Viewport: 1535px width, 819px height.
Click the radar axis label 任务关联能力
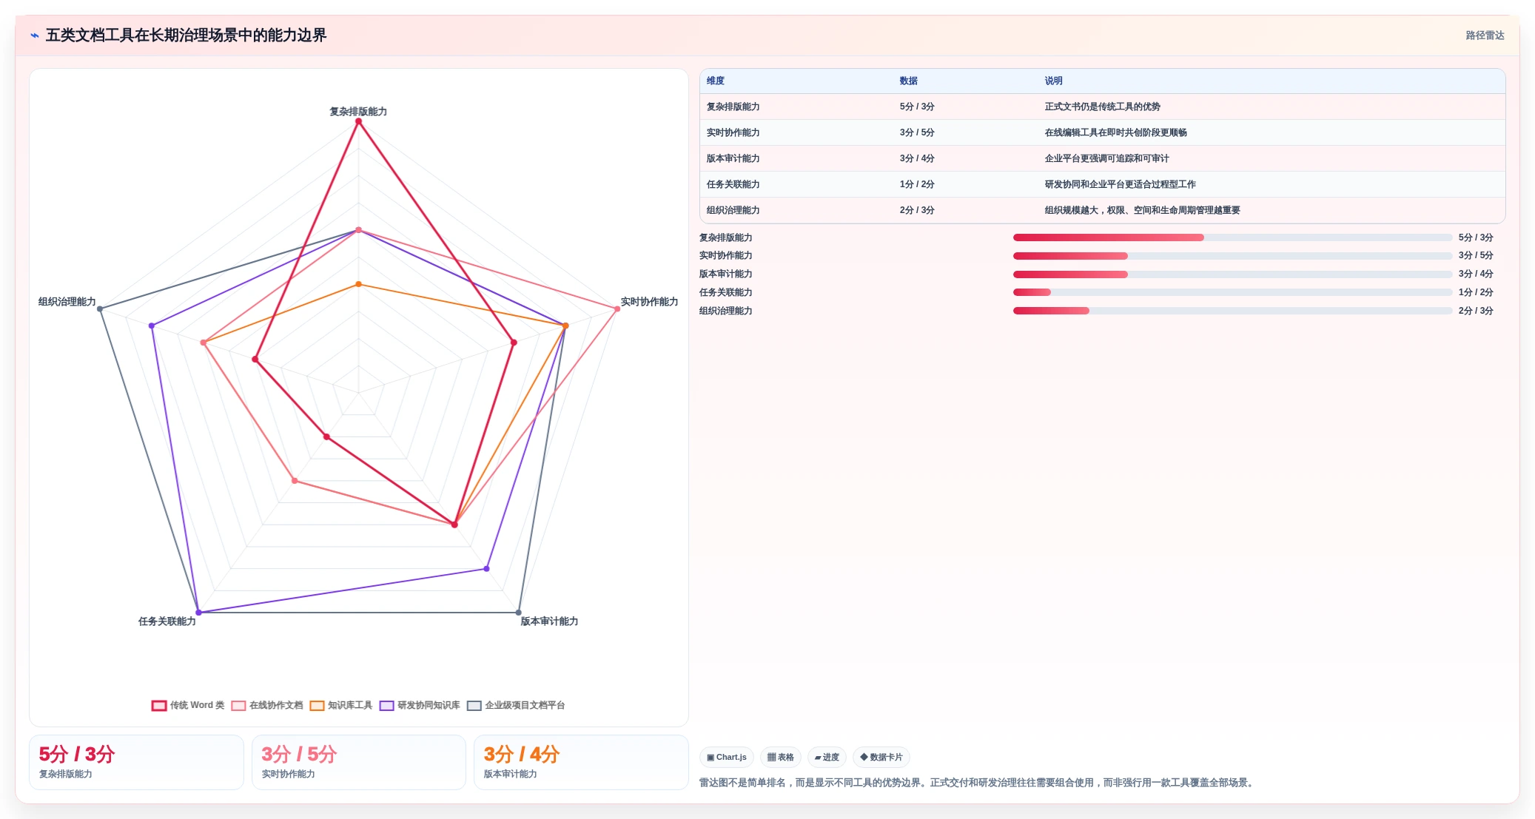[167, 621]
